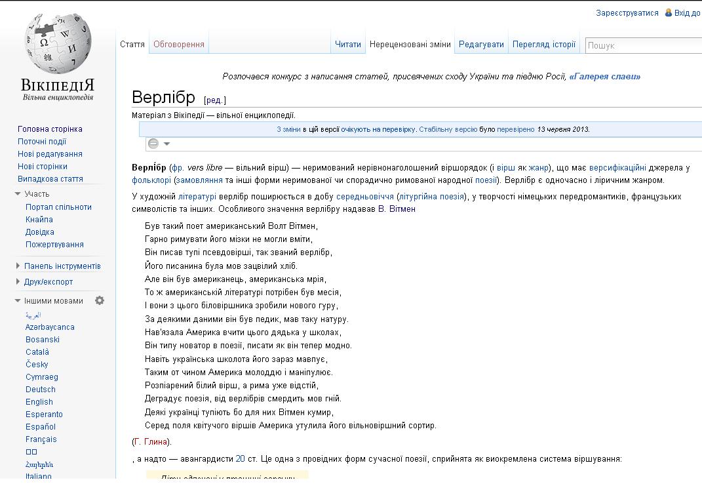This screenshot has width=702, height=484.
Task: Open the Редагувати tab
Action: tap(481, 45)
